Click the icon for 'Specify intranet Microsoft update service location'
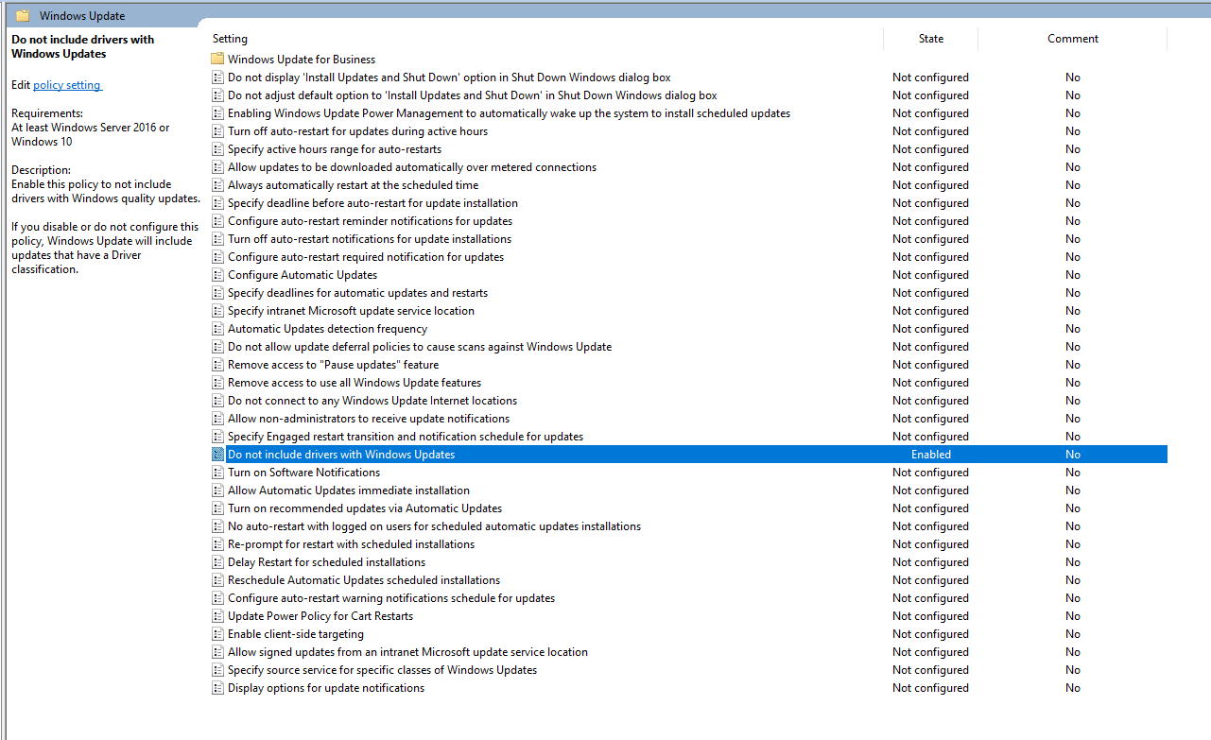Viewport: 1211px width, 740px height. [217, 311]
